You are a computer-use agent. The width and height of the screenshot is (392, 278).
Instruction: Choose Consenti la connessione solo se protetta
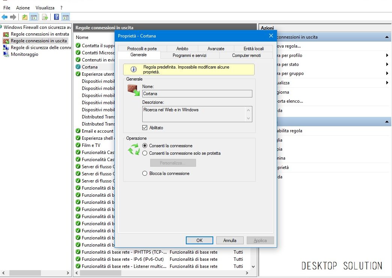point(145,153)
